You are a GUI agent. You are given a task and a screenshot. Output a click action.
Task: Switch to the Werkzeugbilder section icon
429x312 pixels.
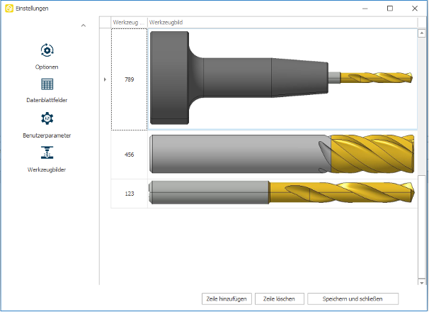tap(47, 152)
